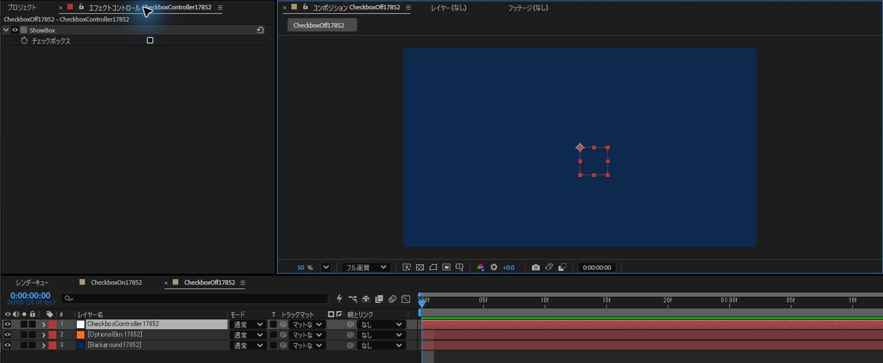Open the フッテージ (なし) viewer tab
This screenshot has height=363, width=883.
click(528, 8)
